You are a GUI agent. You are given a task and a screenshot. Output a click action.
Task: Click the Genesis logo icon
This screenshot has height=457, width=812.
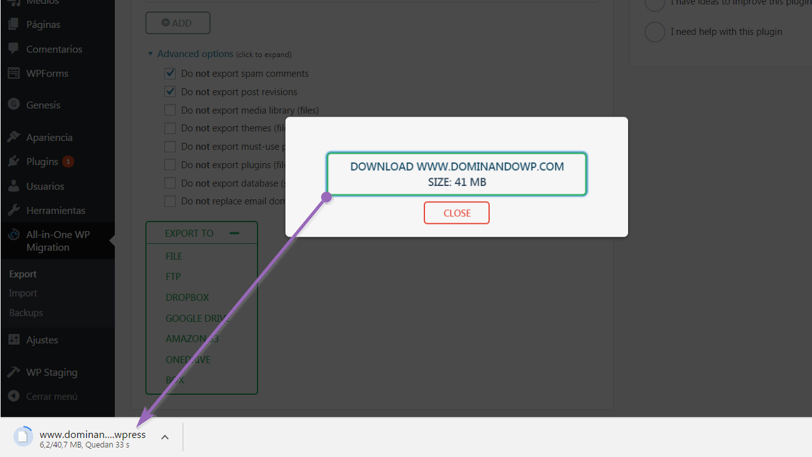(x=13, y=105)
